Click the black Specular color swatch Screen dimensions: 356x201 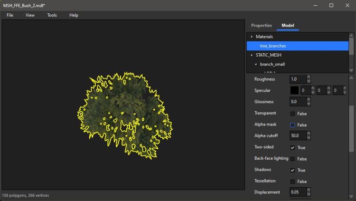click(x=294, y=90)
